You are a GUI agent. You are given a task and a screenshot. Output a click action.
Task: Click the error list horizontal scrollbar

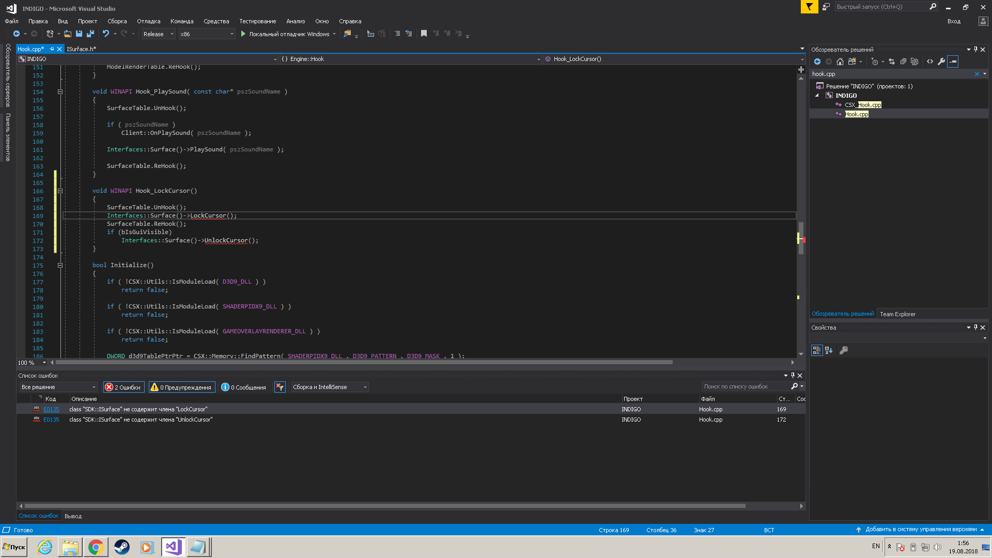(384, 506)
